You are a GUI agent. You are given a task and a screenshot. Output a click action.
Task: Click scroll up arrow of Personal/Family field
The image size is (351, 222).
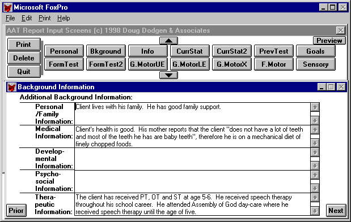tap(315, 107)
